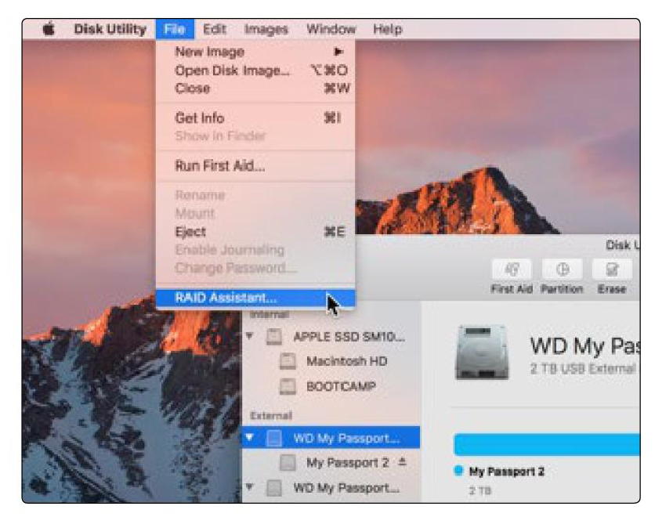The image size is (655, 517).
Task: Select RAID Assistant menu item
Action: coord(255,298)
